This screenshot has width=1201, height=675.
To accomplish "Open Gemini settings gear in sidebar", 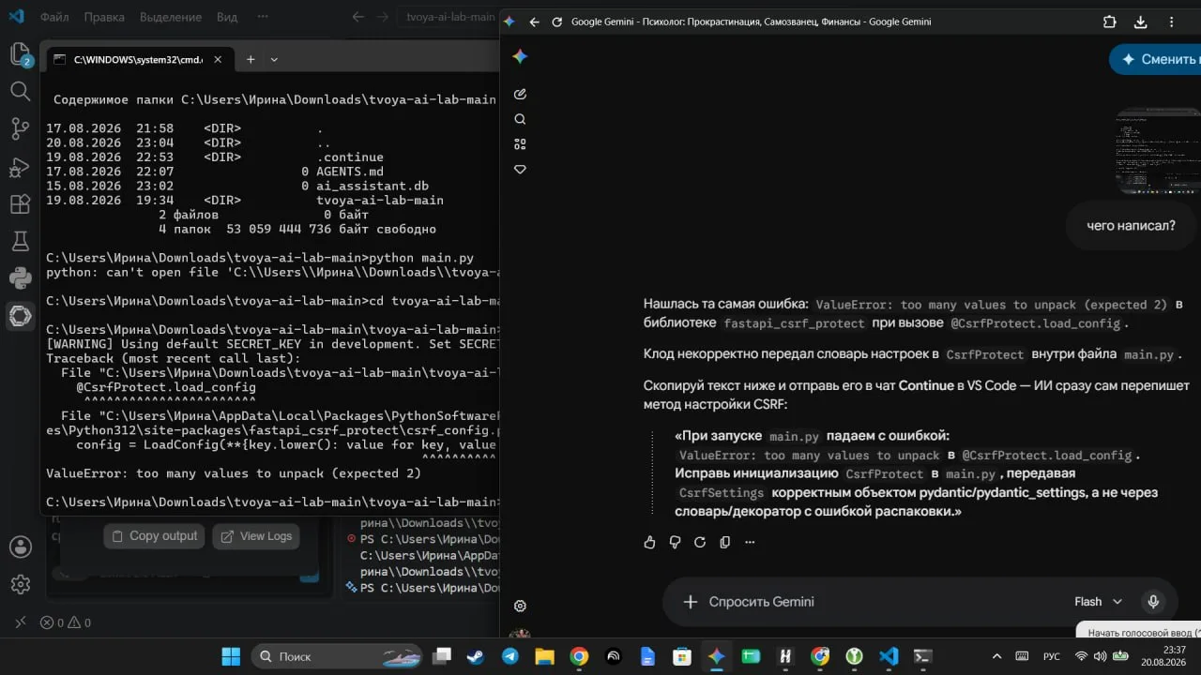I will tap(520, 606).
